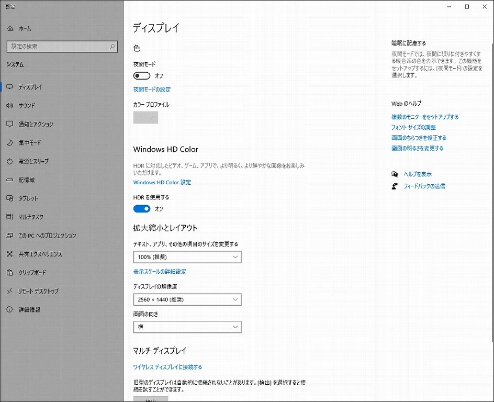The width and height of the screenshot is (494, 402).
Task: Click ワイヤレス ディスプレイに接続する link
Action: click(167, 367)
